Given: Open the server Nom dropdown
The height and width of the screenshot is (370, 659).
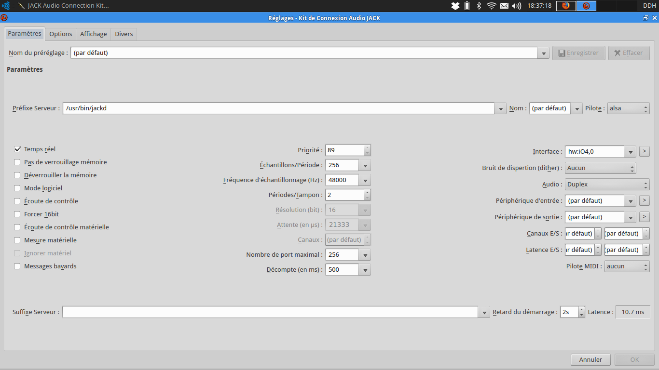Looking at the screenshot, I should coord(556,108).
